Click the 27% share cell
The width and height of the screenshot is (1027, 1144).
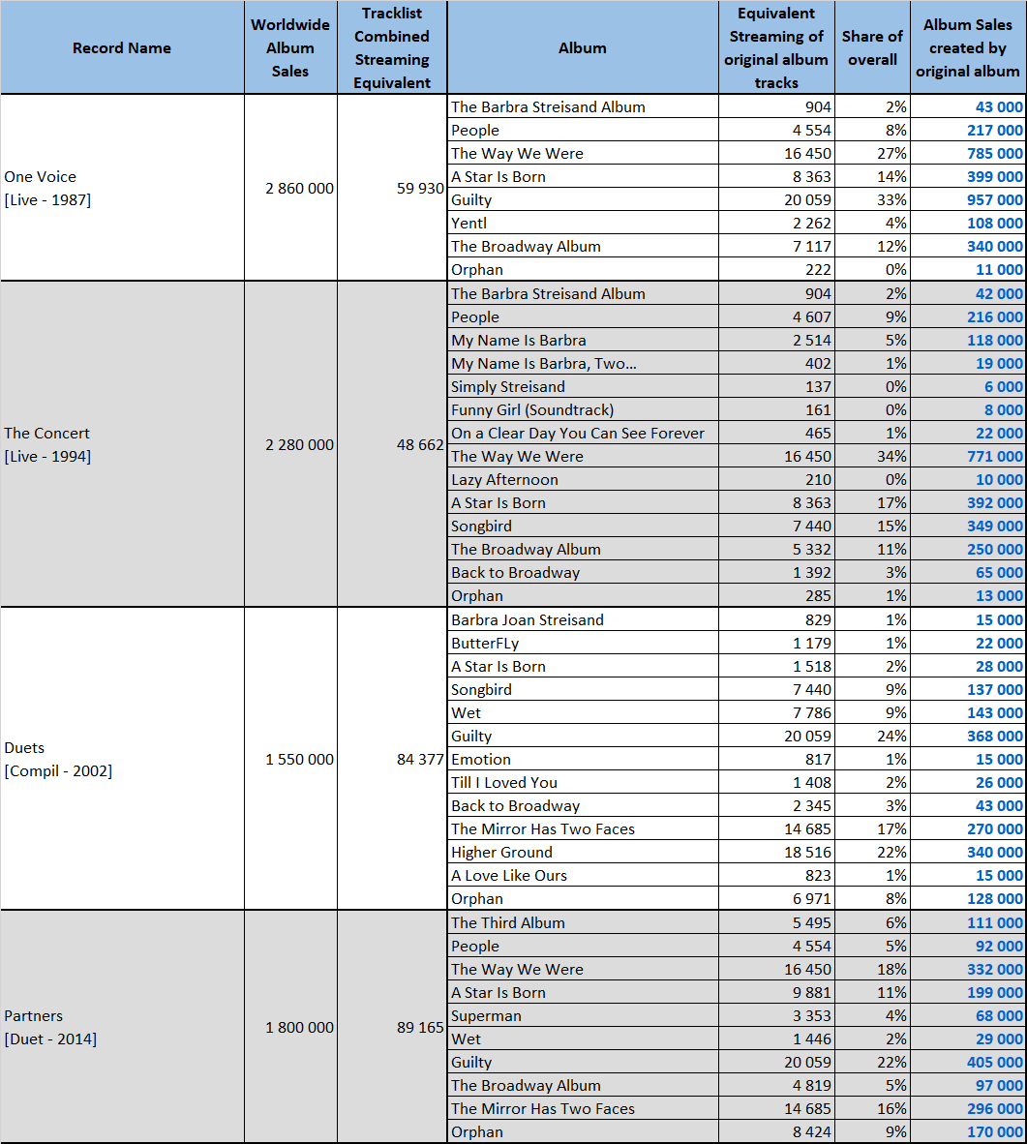click(x=872, y=153)
